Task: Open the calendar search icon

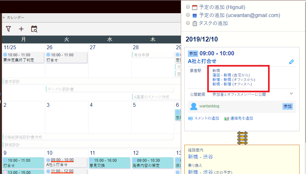Action: tap(34, 29)
